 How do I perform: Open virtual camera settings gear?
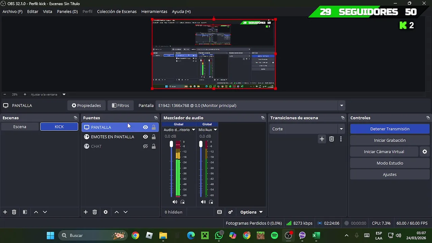(x=425, y=152)
